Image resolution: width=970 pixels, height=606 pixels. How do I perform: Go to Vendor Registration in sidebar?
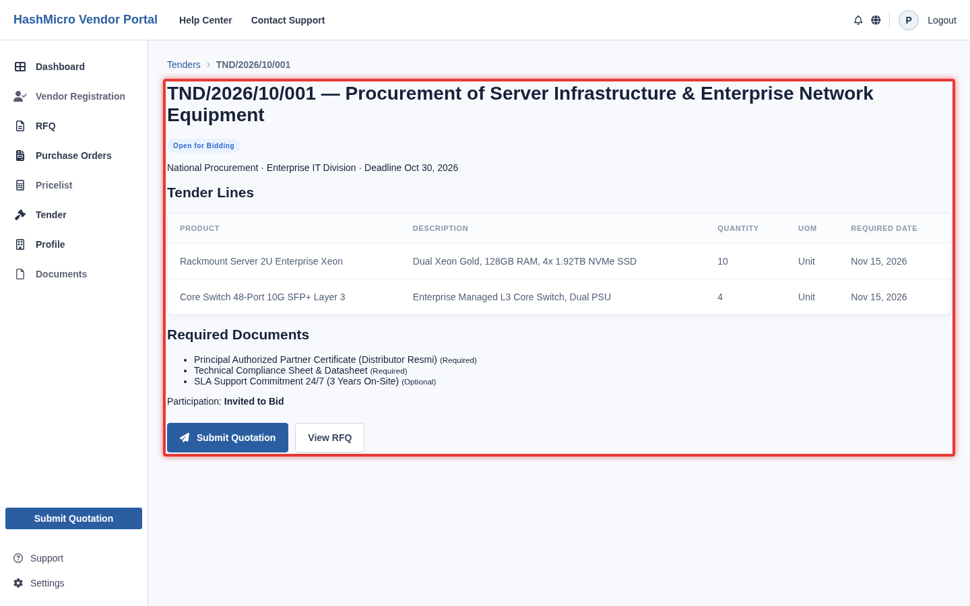73,96
